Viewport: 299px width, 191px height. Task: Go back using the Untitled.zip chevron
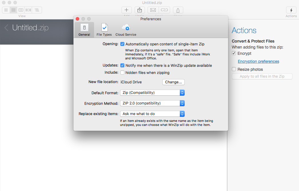[6, 28]
